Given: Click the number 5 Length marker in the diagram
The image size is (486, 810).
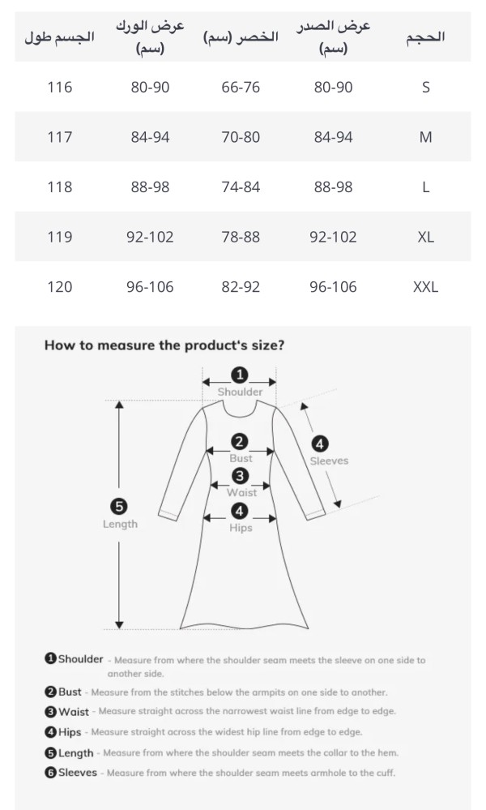Looking at the screenshot, I should pyautogui.click(x=119, y=507).
